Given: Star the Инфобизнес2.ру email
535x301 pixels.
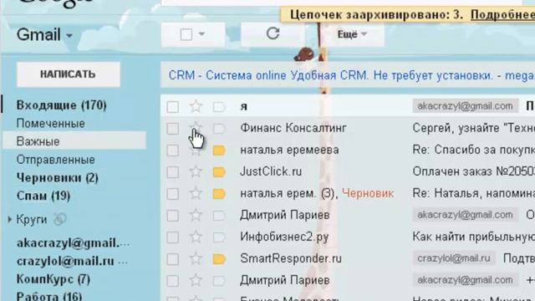Looking at the screenshot, I should [196, 237].
